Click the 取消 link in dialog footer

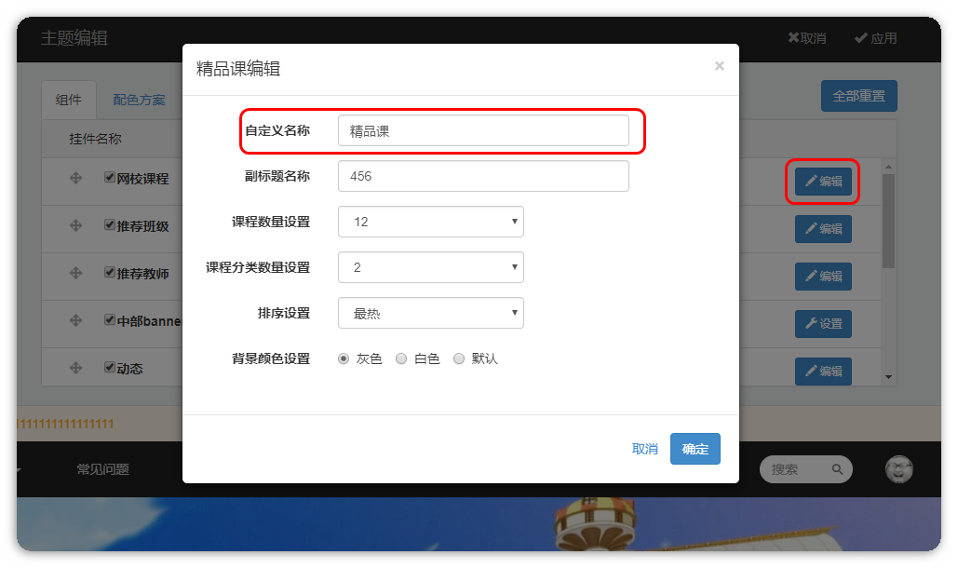644,449
